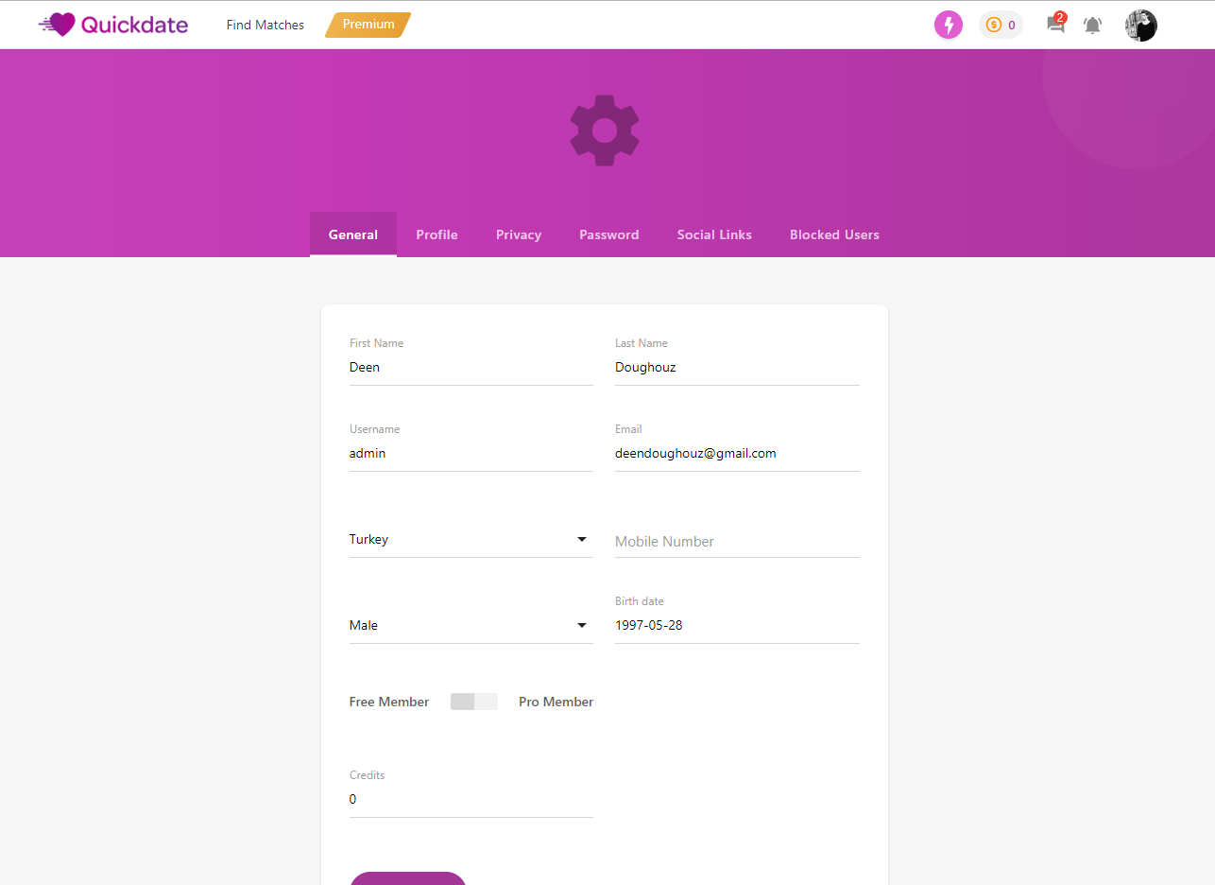
Task: Open the coin credits balance
Action: 1001,25
